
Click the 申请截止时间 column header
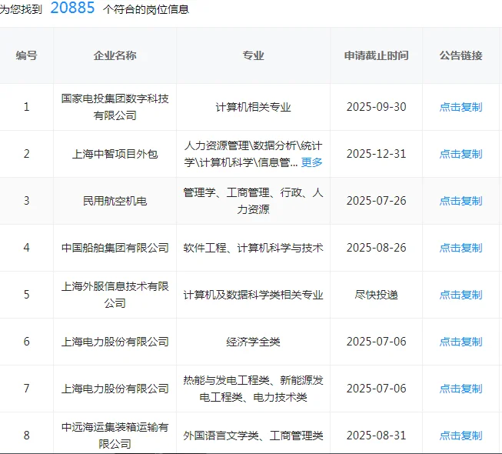coord(376,55)
